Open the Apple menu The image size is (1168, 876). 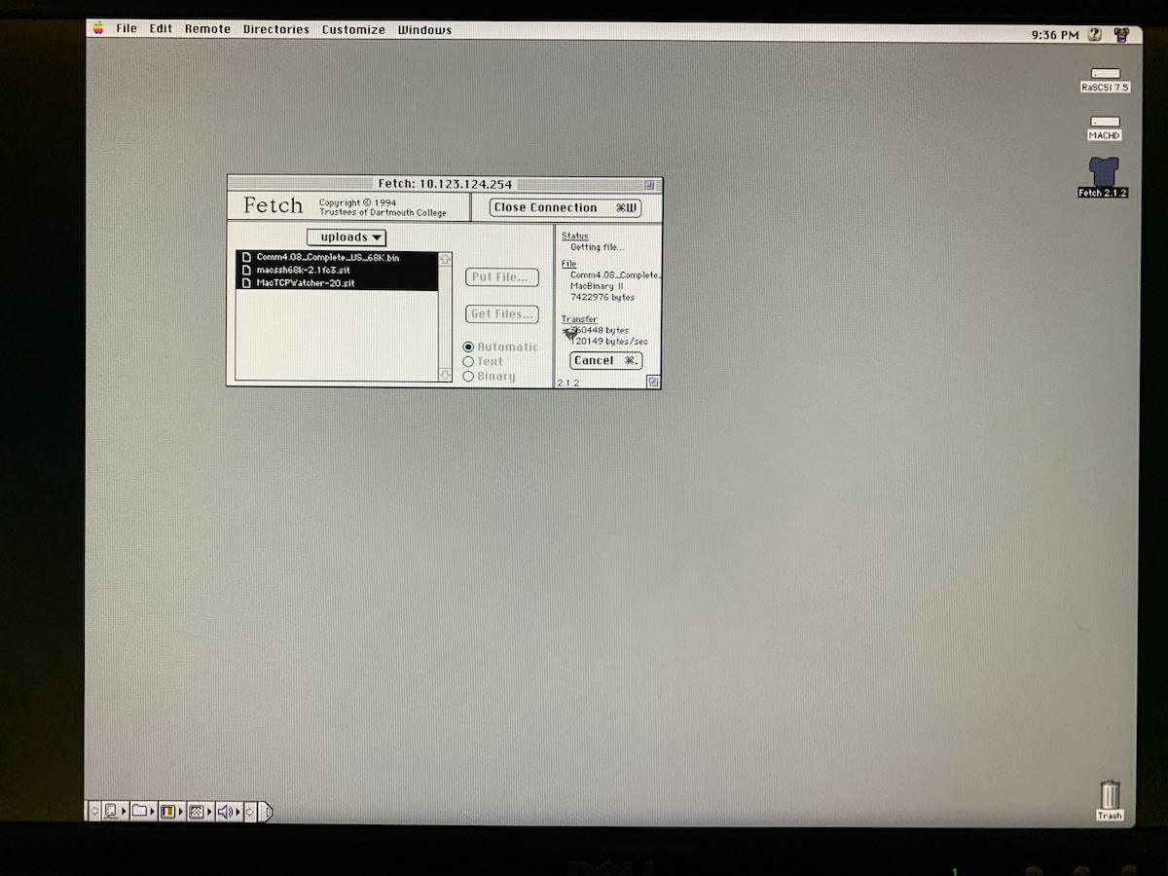[98, 29]
